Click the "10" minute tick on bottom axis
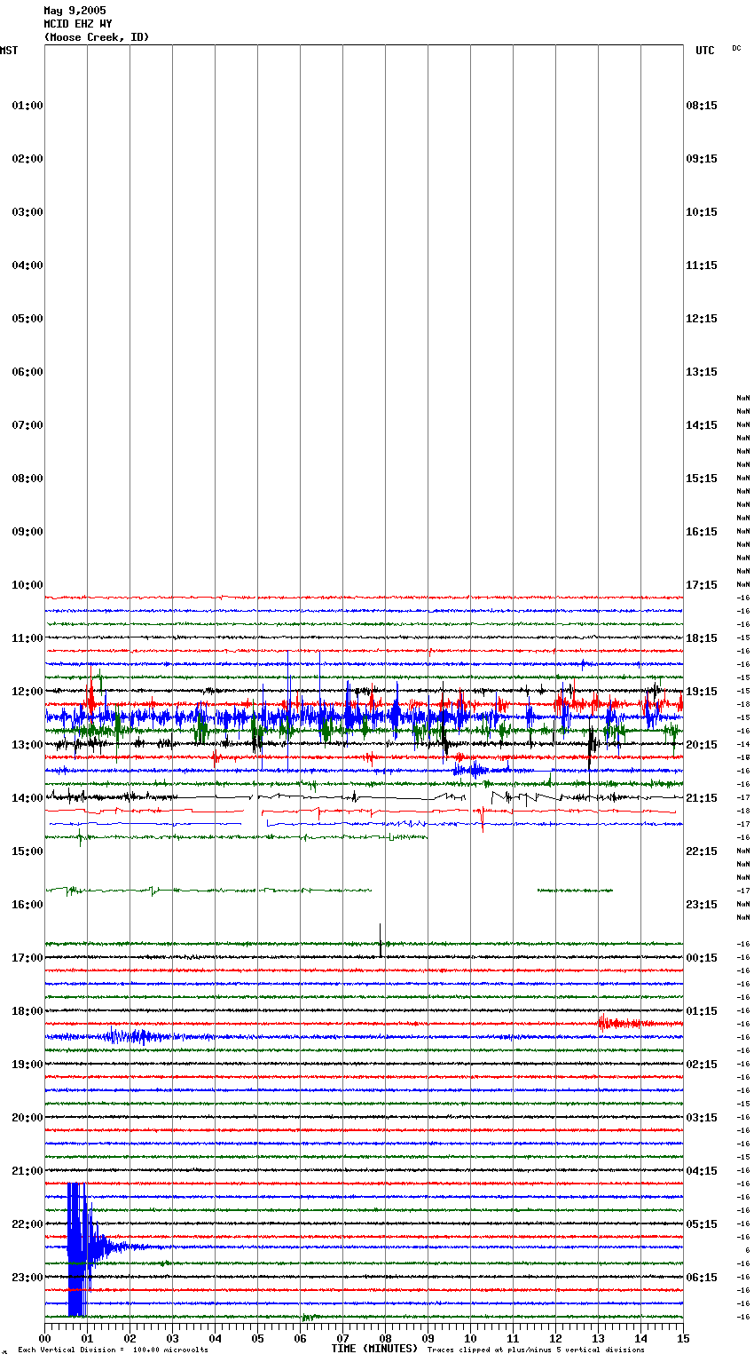Viewport: 754px width, 1362px height. [470, 1338]
